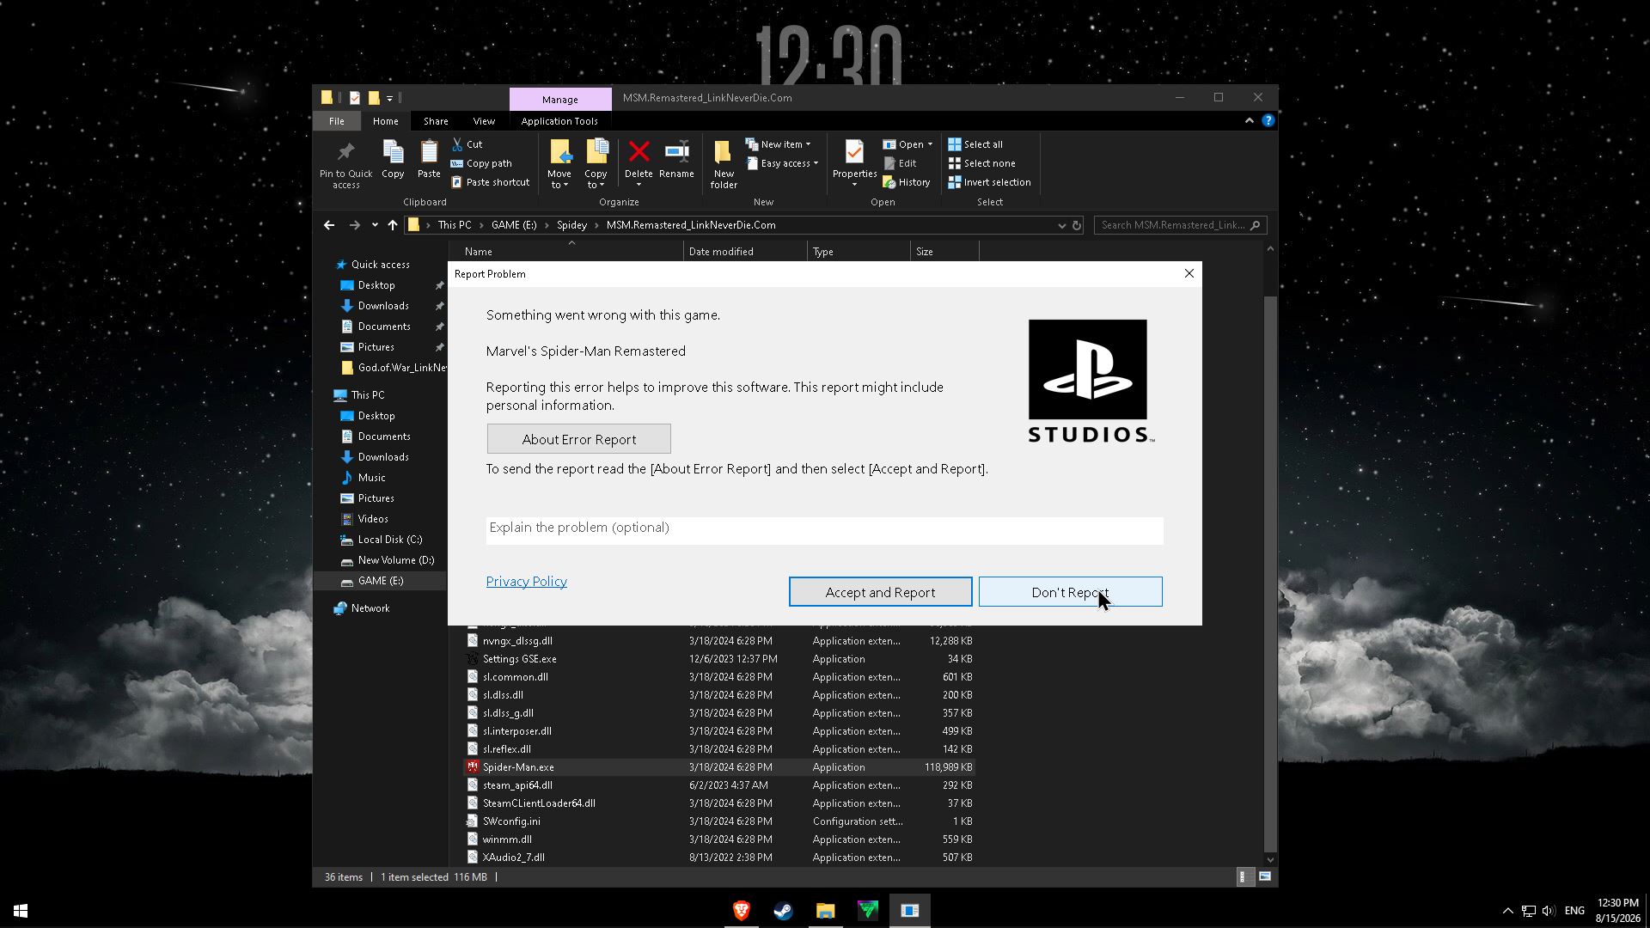The image size is (1650, 928).
Task: Close the Report Problem dialog
Action: (1189, 273)
